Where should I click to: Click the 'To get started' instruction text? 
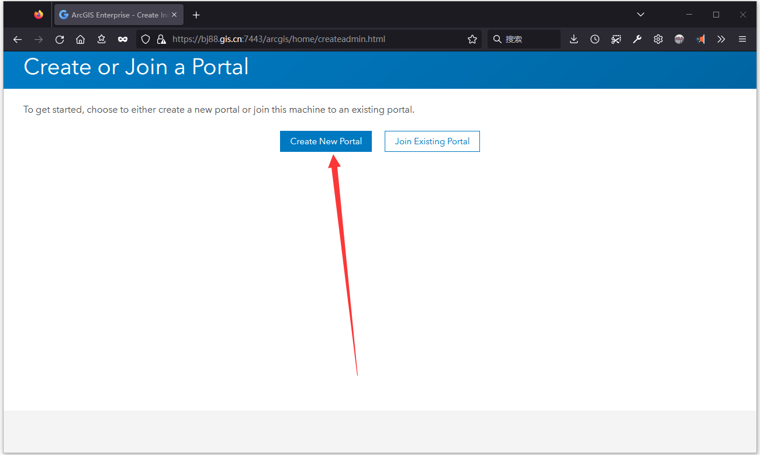pyautogui.click(x=219, y=110)
